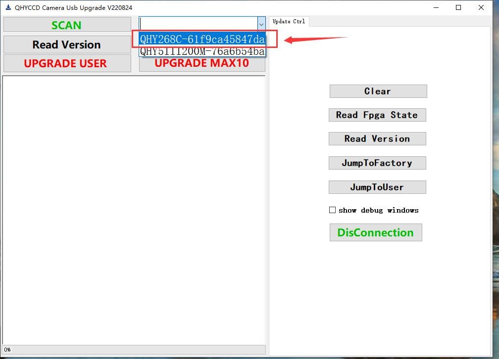The height and width of the screenshot is (359, 499).
Task: Select the second QHY5III200M camera entry in the dropdown
Action: (202, 51)
